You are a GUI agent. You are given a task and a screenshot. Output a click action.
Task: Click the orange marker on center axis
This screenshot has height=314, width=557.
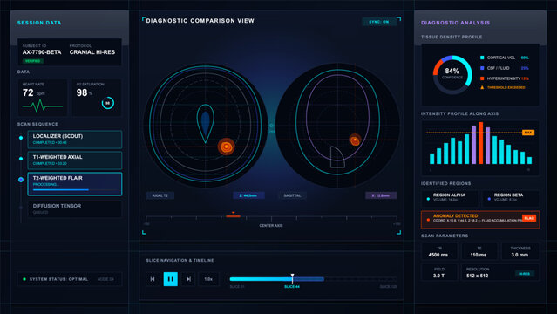tap(233, 215)
